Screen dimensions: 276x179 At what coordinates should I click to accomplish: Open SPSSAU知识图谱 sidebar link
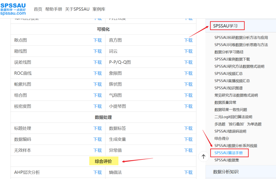click(228, 88)
